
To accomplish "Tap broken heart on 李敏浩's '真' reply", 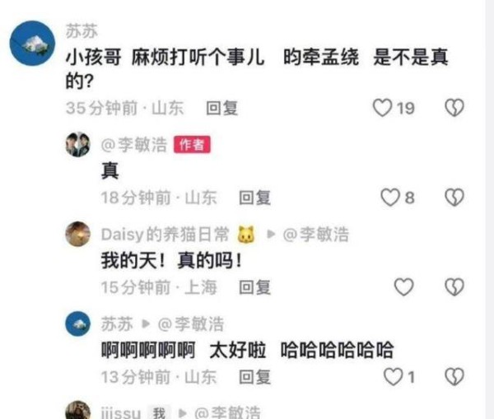I will click(454, 198).
